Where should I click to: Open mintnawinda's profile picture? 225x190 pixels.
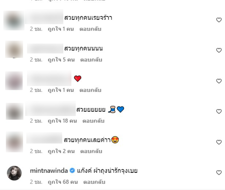pos(14,173)
